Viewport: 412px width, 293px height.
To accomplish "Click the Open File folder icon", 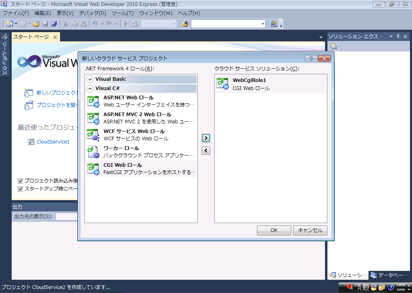I will click(36, 24).
